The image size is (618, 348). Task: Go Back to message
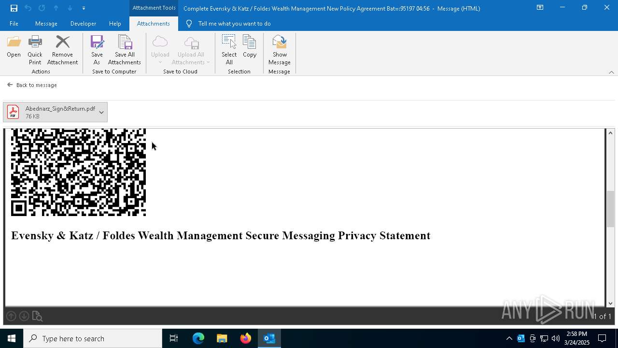pos(32,85)
